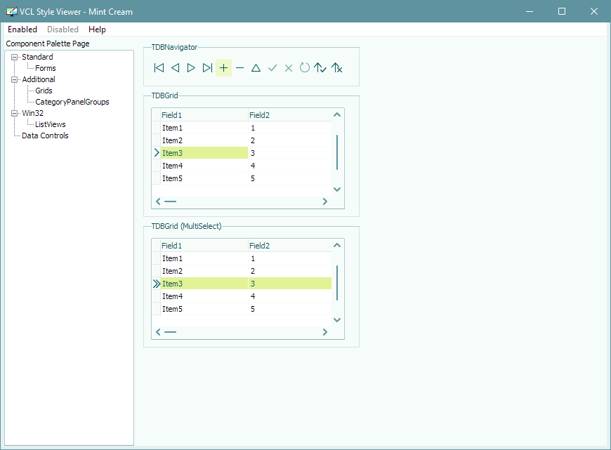Open the Help menu
611x450 pixels.
[97, 29]
